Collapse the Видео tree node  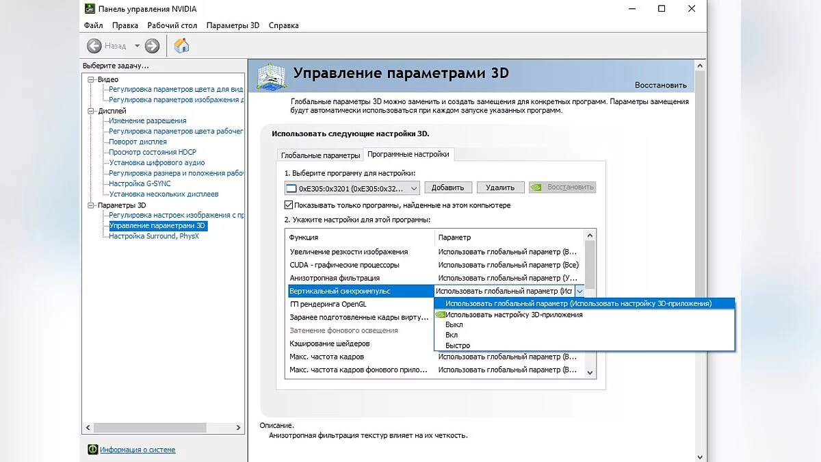(90, 79)
